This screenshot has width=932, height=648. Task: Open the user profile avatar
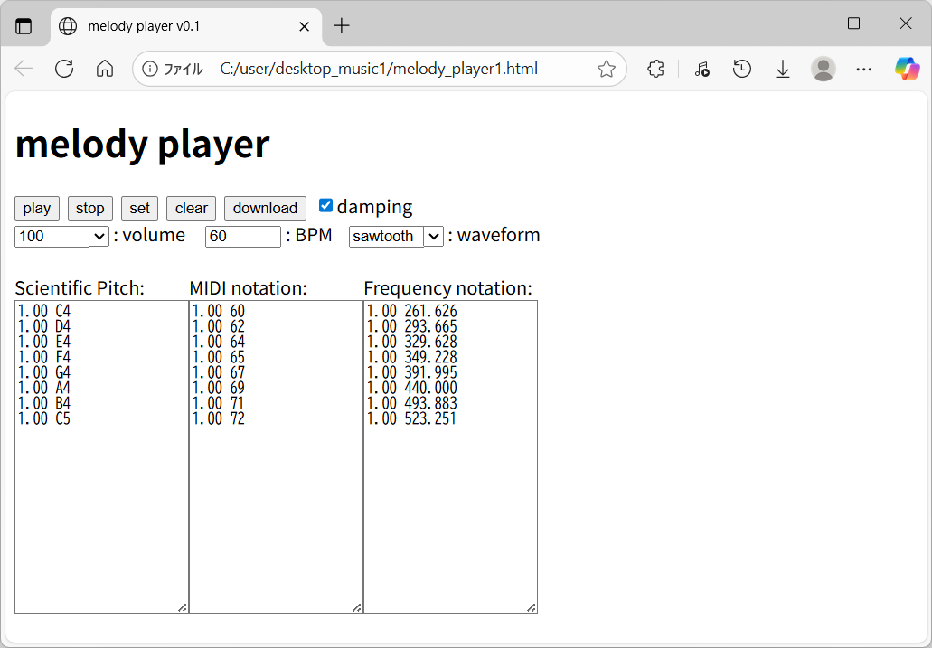pyautogui.click(x=823, y=69)
